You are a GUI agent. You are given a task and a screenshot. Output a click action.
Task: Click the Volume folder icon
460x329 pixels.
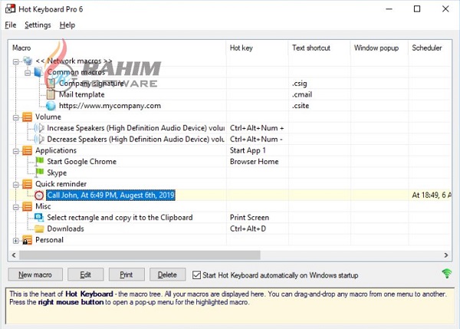click(x=27, y=117)
